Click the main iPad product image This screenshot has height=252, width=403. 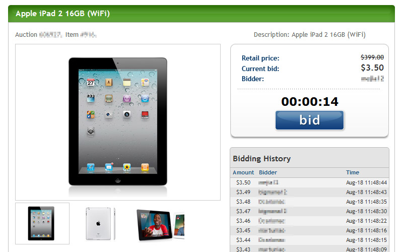pyautogui.click(x=118, y=122)
